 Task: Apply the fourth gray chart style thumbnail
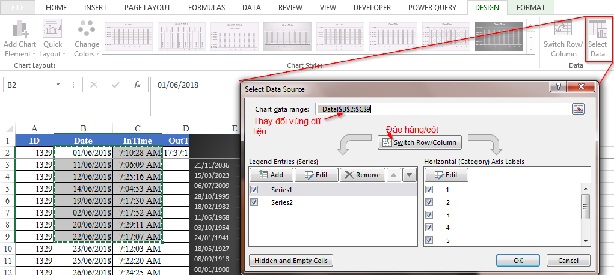click(287, 37)
